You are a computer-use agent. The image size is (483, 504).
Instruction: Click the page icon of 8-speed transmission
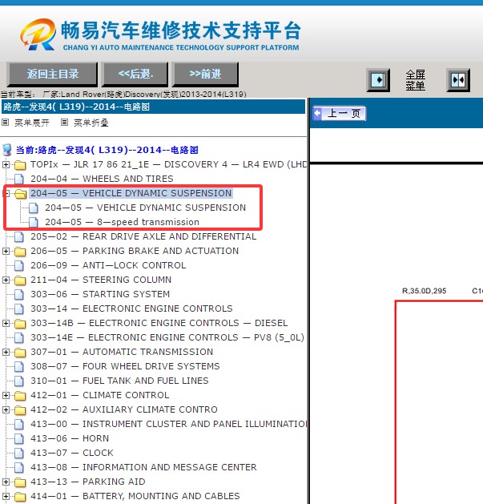(x=34, y=223)
